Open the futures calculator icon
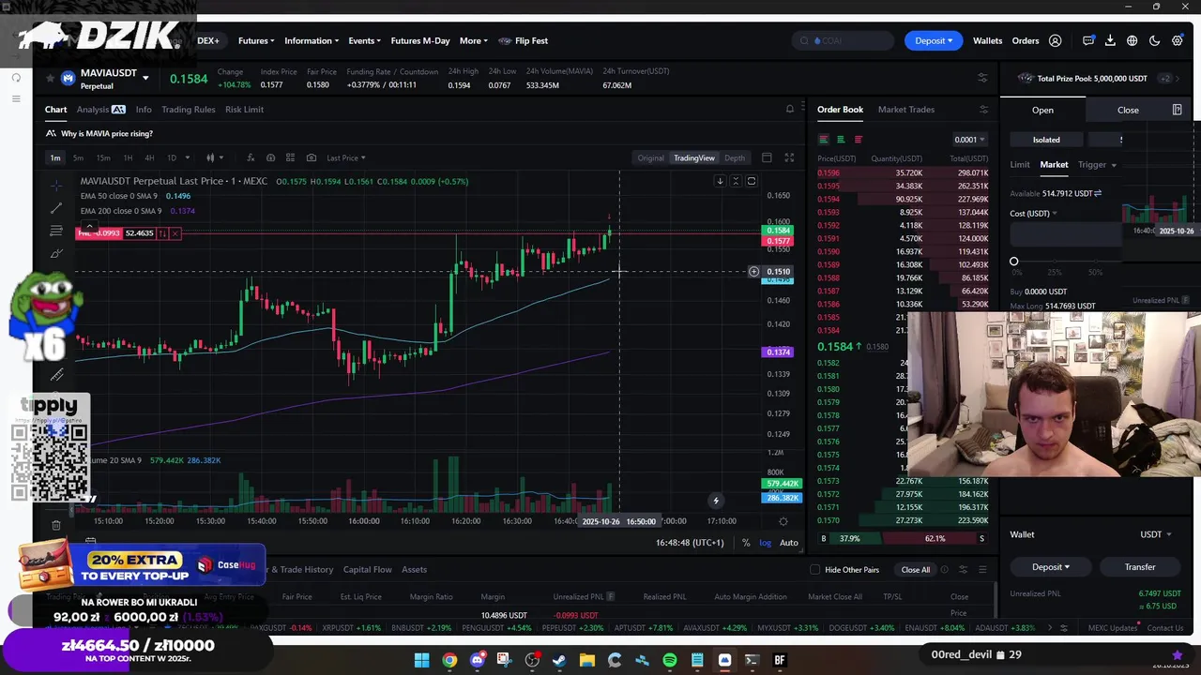 coord(1177,110)
